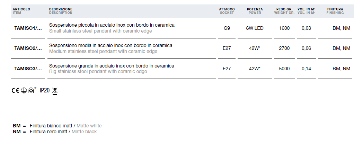Click the NM matte black legend entry
This screenshot has height=144, width=354.
pos(55,132)
